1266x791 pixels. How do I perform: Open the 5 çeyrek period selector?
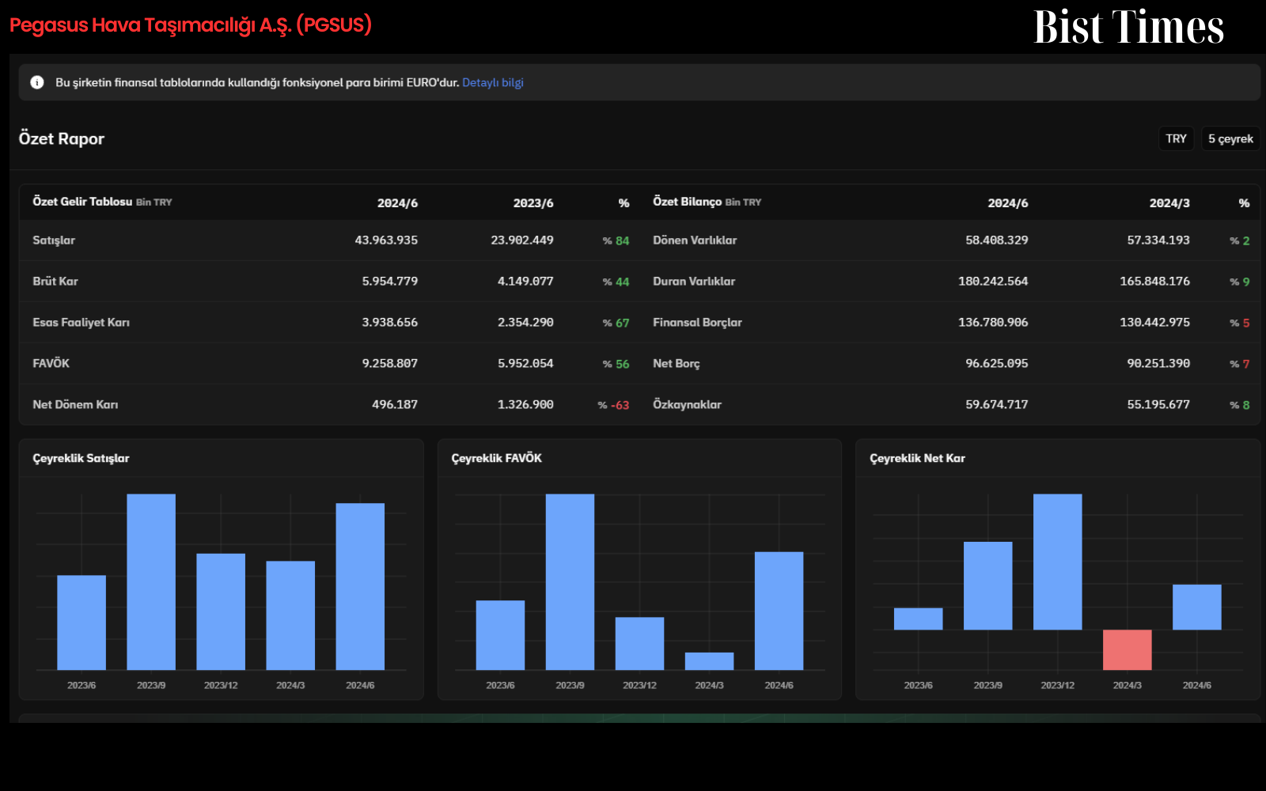click(1230, 138)
